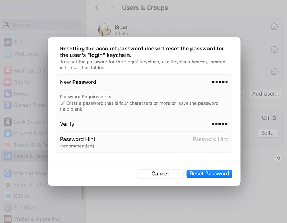Navigate back using the back chevron

97,7
